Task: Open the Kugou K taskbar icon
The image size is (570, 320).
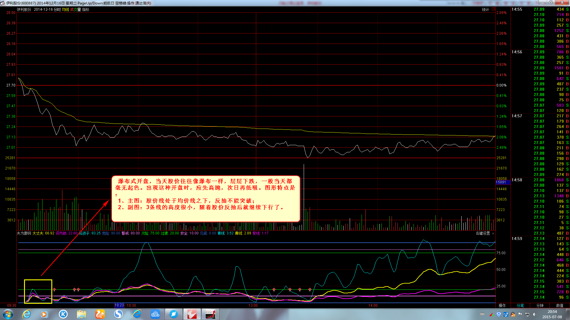Action: pyautogui.click(x=63, y=314)
